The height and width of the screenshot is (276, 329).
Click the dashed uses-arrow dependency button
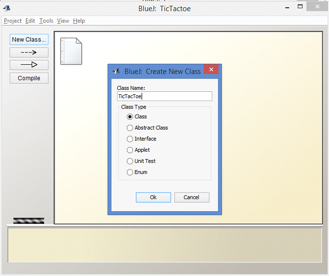29,53
